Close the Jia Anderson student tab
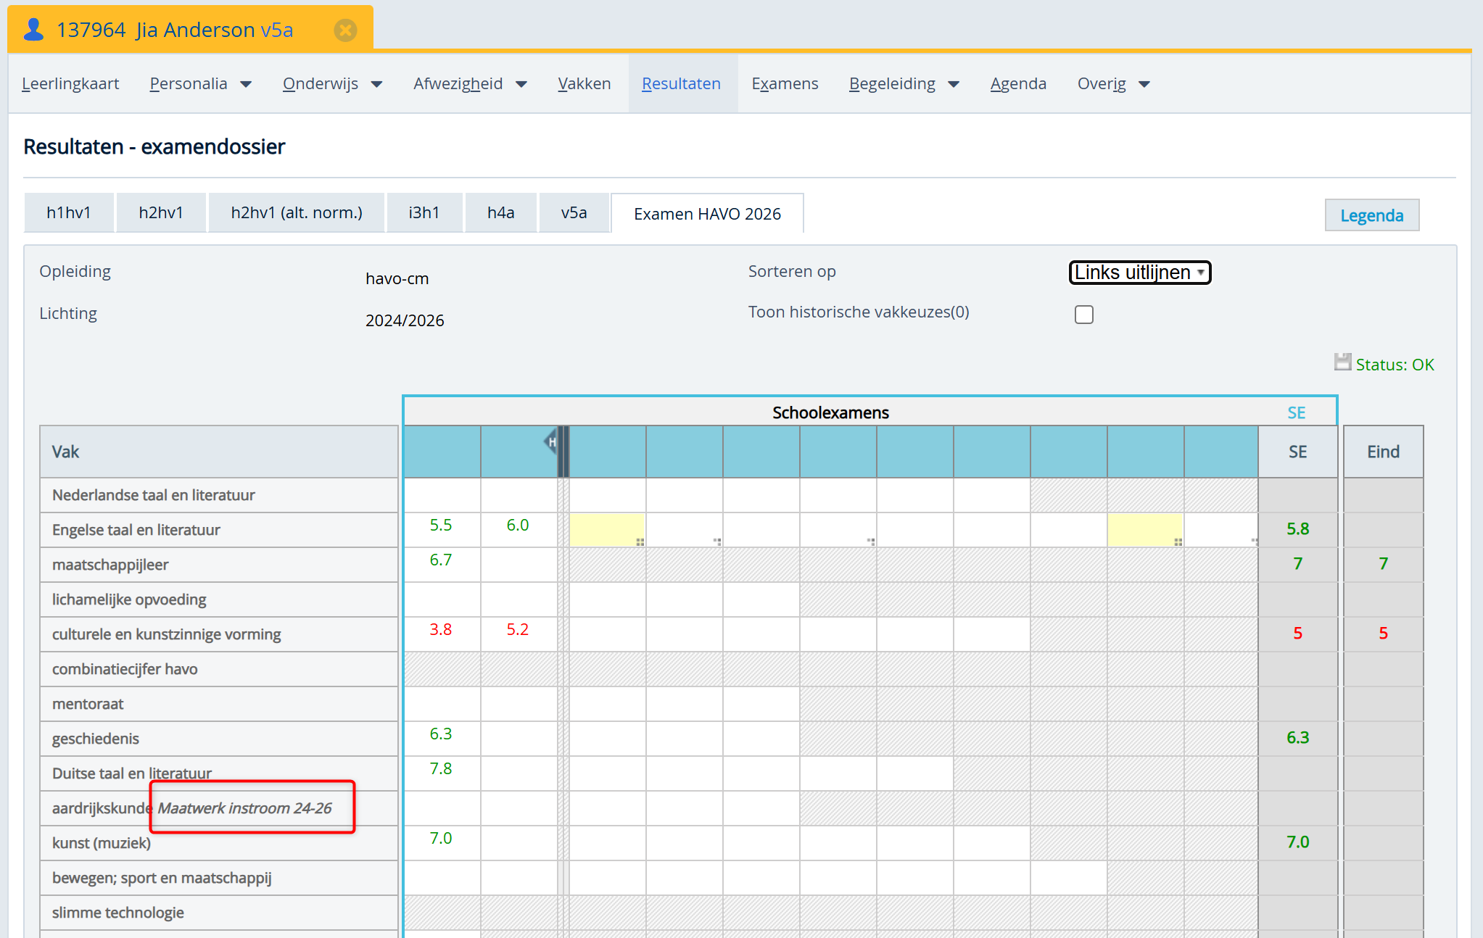The height and width of the screenshot is (938, 1483). point(345,30)
